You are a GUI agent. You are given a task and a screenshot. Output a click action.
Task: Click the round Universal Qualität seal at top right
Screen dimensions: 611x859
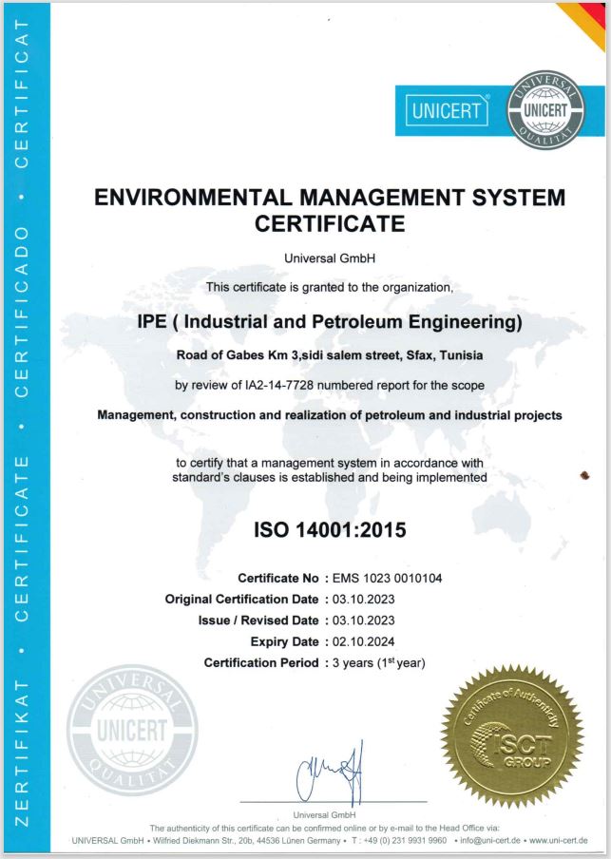pos(544,111)
